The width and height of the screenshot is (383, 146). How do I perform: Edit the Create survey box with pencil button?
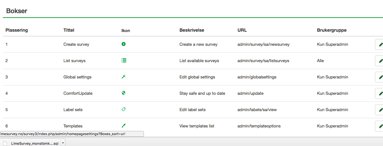pyautogui.click(x=380, y=45)
